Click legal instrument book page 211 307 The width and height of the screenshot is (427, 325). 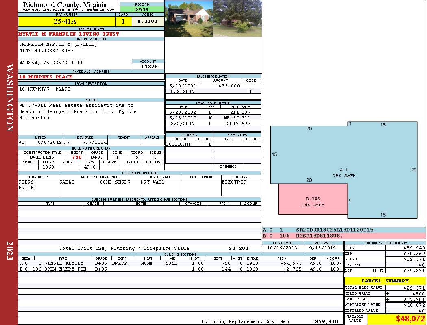tap(240, 112)
